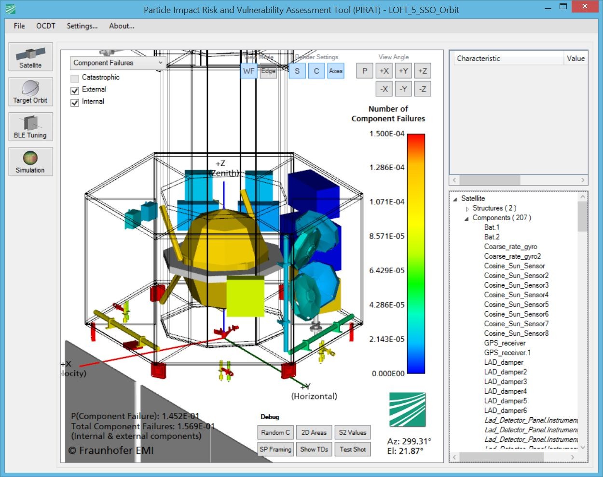Select Cosine_Sun_Sensor4 component

click(516, 295)
